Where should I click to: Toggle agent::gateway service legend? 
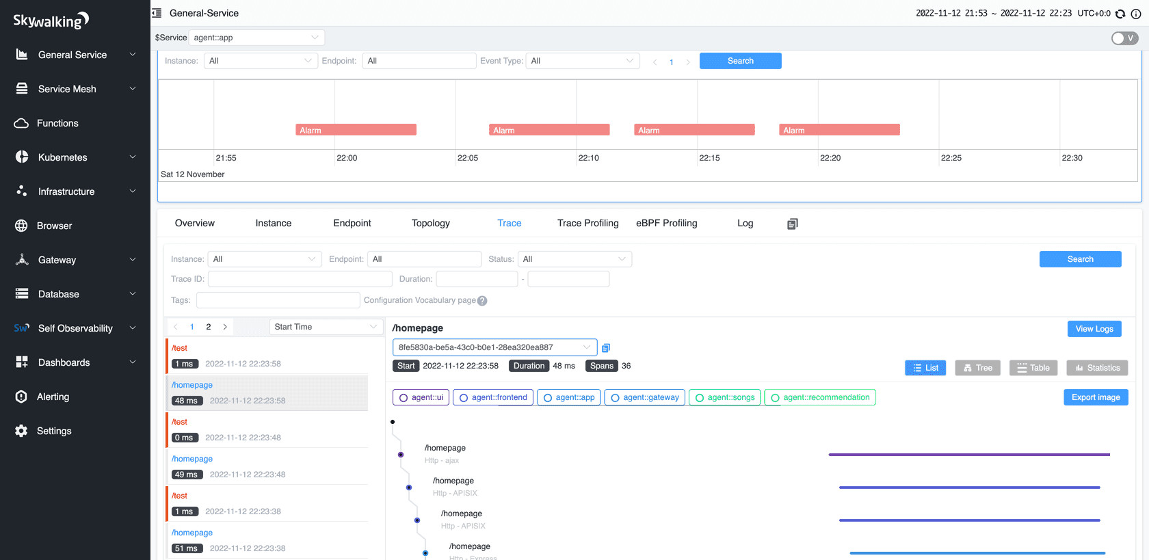coord(645,397)
